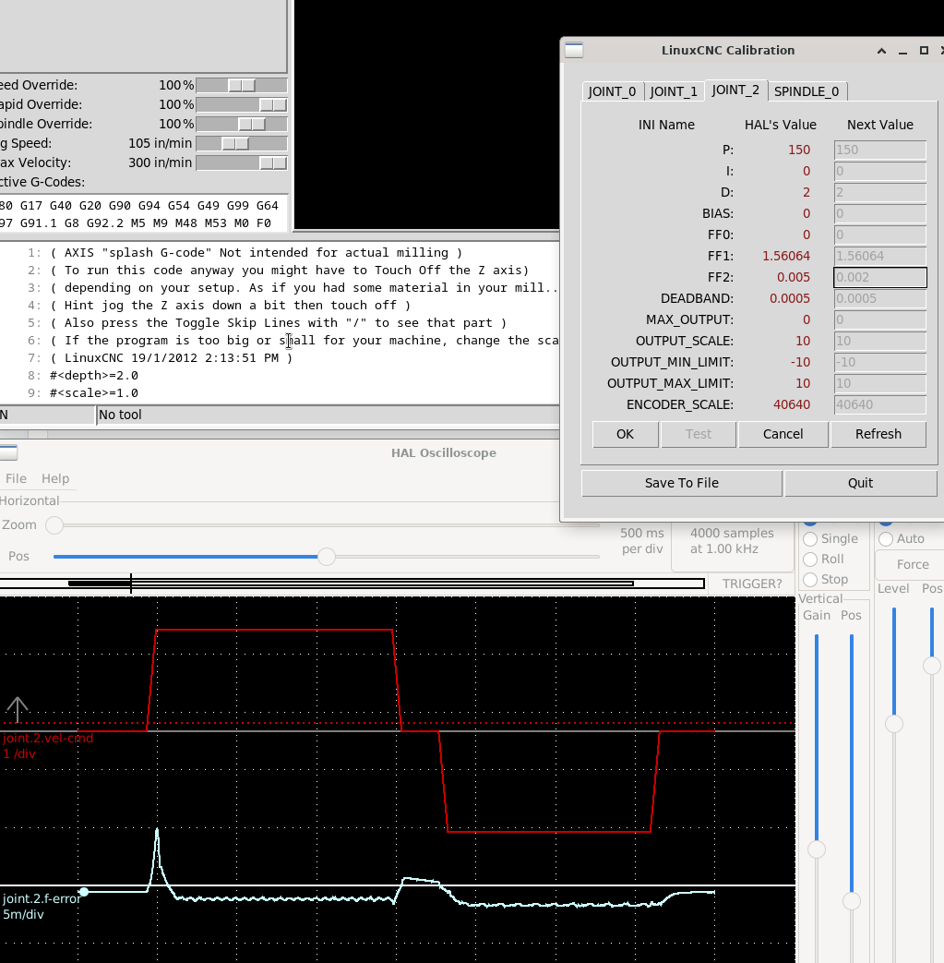The image size is (944, 963).
Task: Select the Stop run mode radio
Action: (810, 579)
